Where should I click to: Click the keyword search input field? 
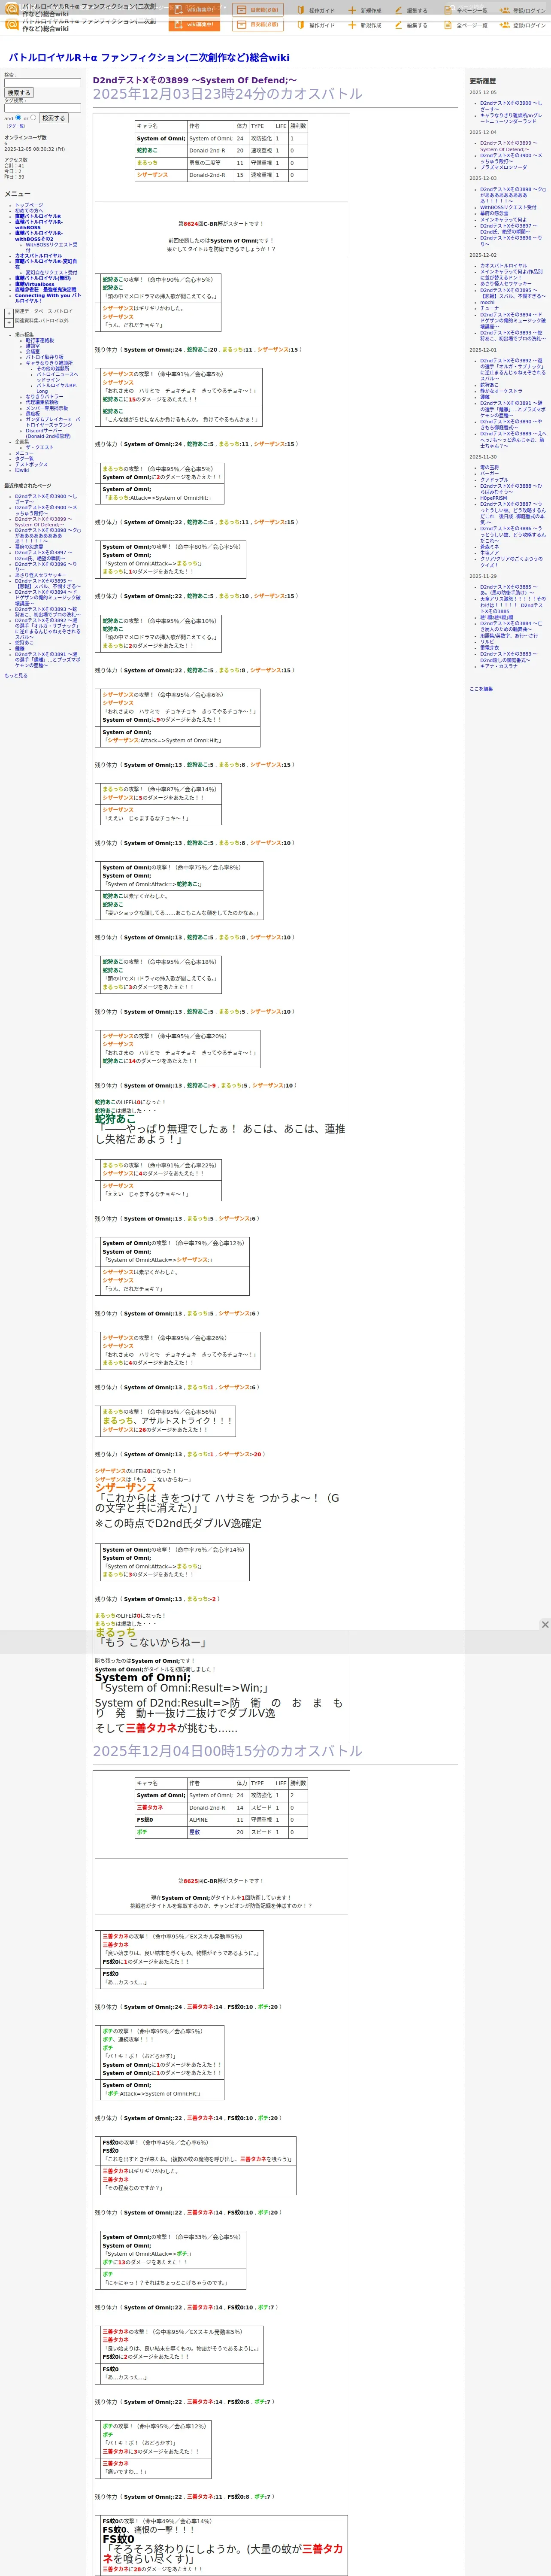click(x=42, y=83)
